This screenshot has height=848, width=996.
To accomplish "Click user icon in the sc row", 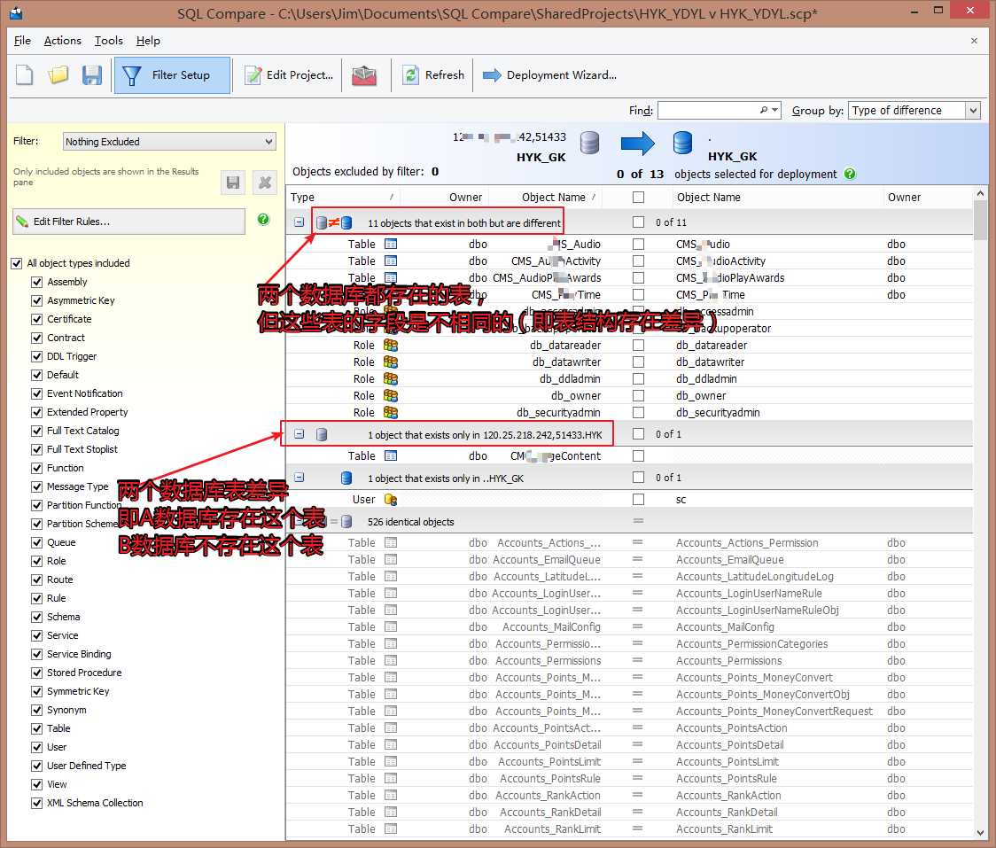I will click(391, 499).
